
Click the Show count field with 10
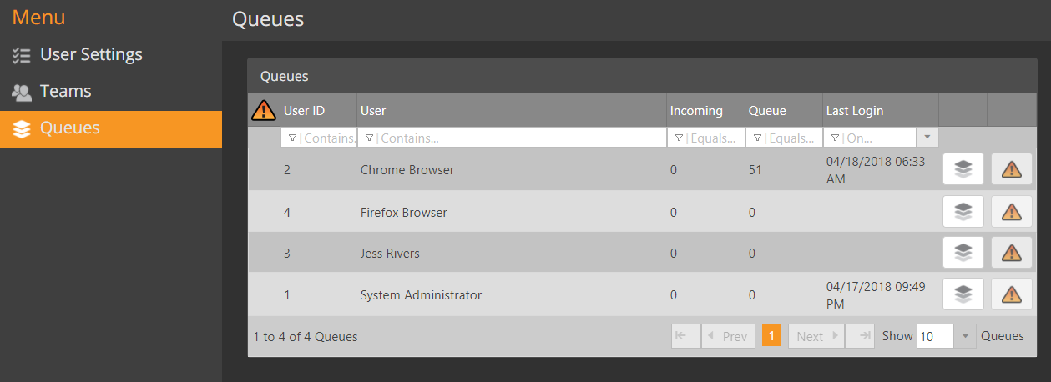(936, 336)
